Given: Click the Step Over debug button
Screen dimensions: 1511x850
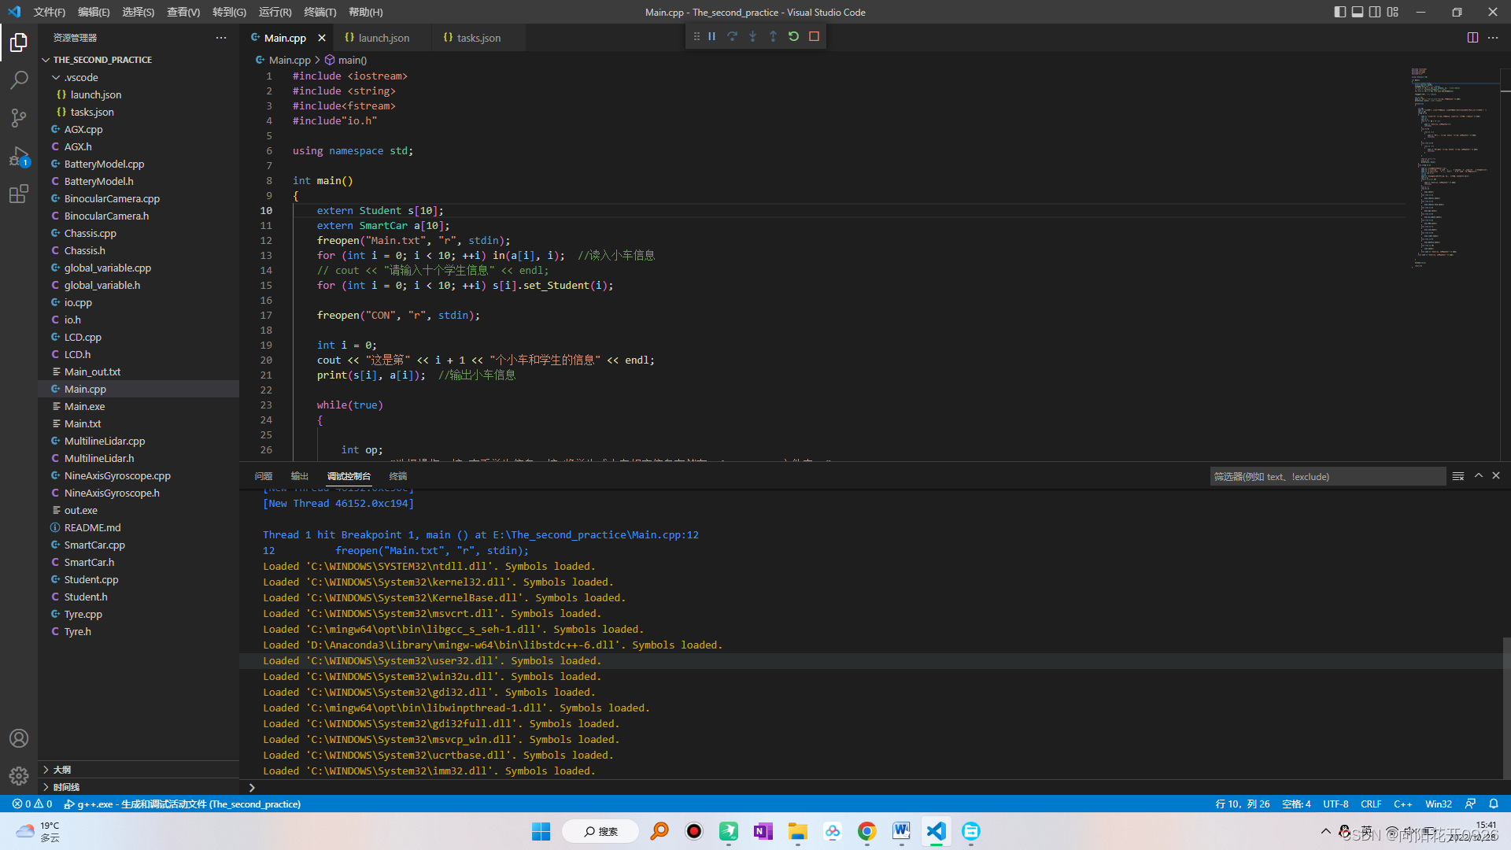Looking at the screenshot, I should (732, 36).
